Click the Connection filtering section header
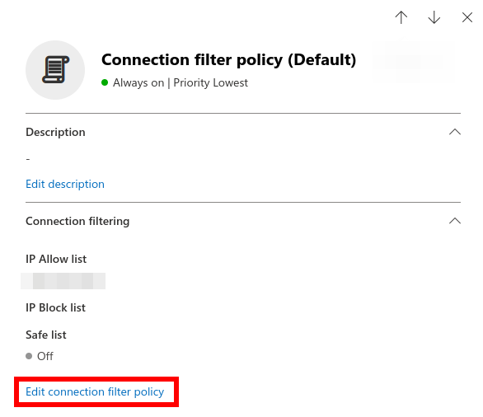 pyautogui.click(x=77, y=221)
